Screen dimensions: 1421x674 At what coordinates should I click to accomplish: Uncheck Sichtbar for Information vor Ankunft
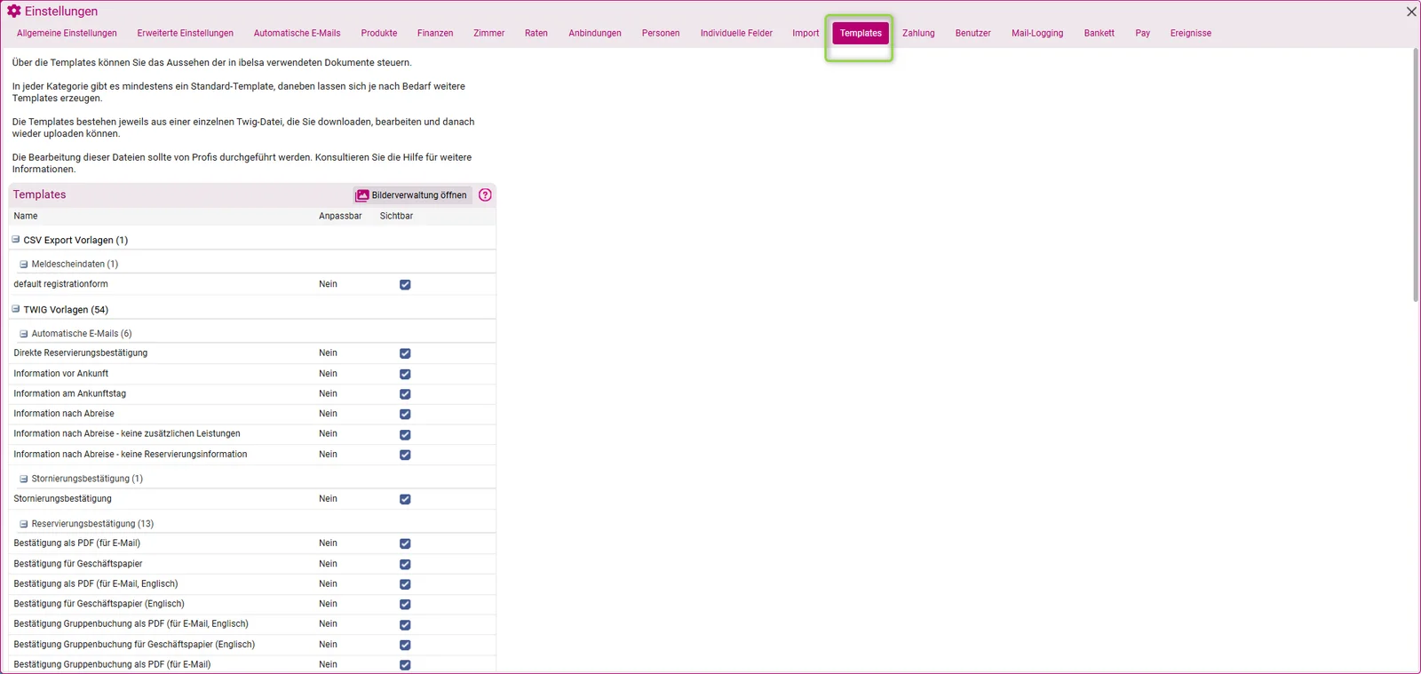pos(405,374)
